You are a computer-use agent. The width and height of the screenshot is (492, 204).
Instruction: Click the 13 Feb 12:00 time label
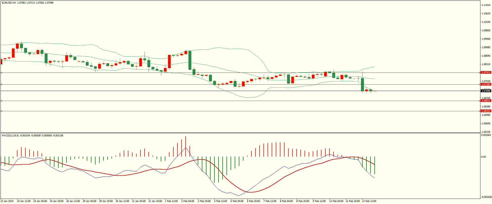(369, 201)
